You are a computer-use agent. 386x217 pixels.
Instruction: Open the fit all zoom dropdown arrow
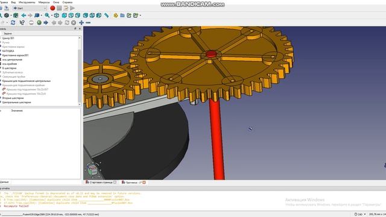(51, 16)
